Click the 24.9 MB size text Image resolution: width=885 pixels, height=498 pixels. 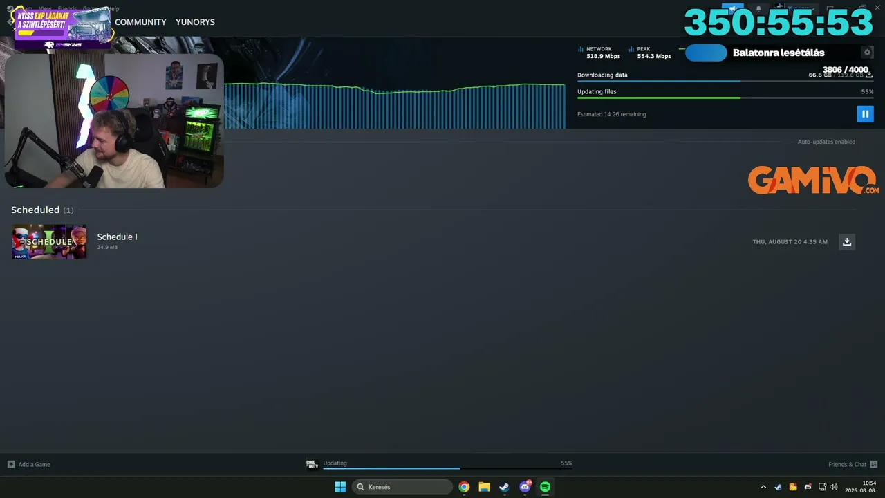pyautogui.click(x=107, y=247)
